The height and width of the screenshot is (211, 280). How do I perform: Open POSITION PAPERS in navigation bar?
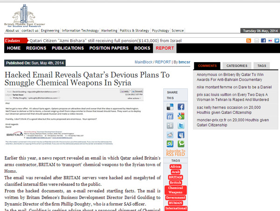point(109,48)
